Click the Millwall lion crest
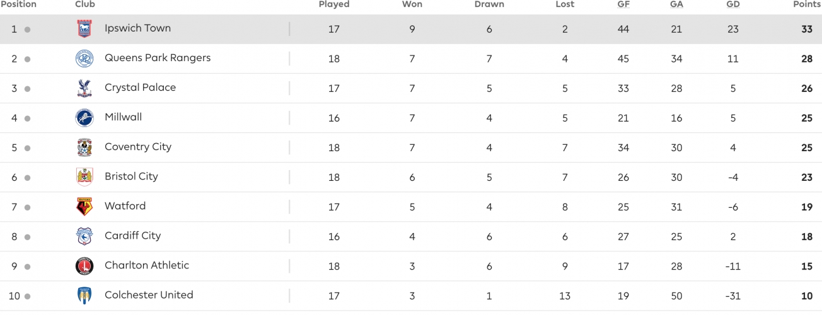 click(84, 118)
